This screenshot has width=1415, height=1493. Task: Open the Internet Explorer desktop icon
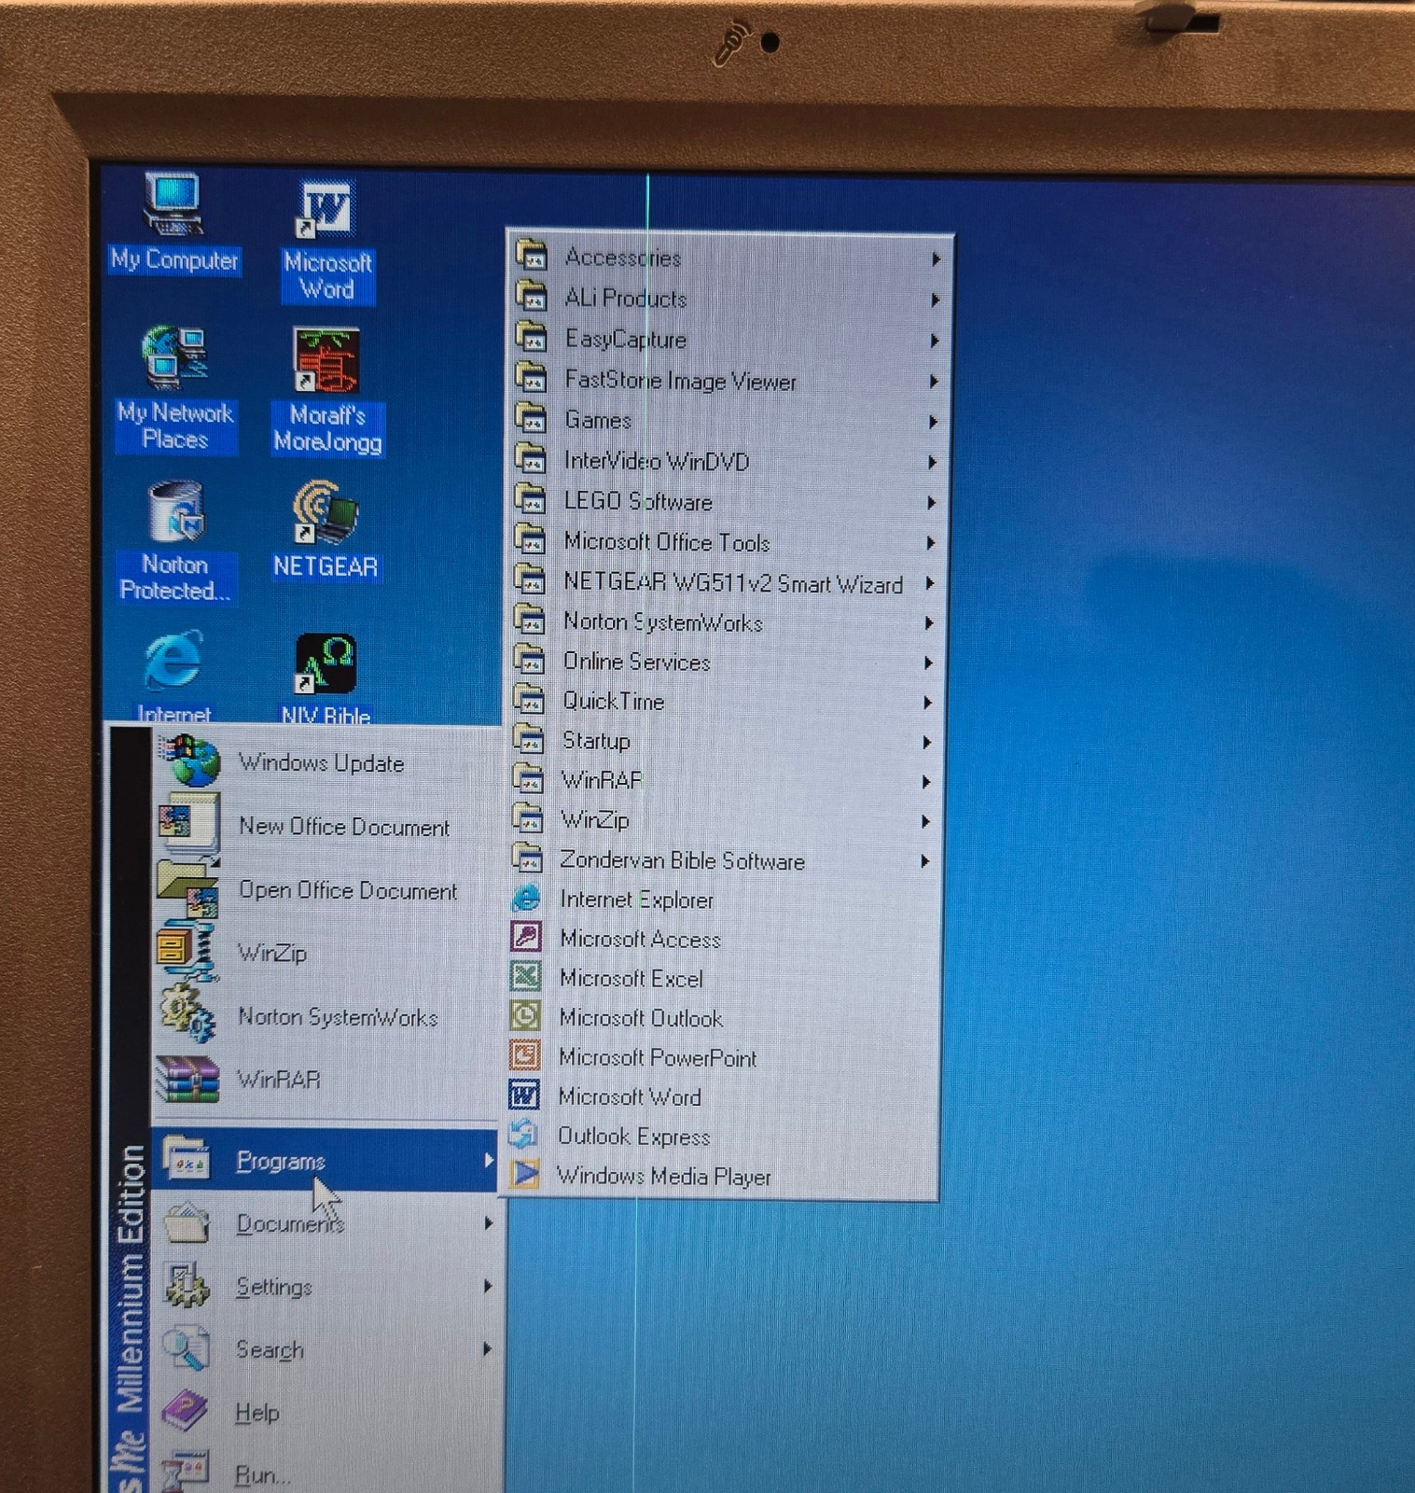click(174, 676)
